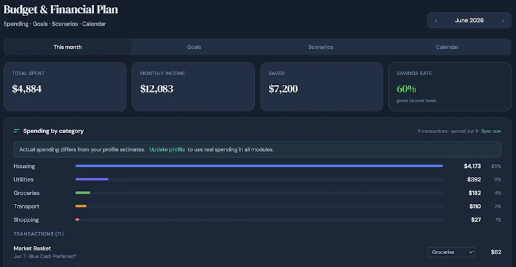Click the 8% Utilities percentage

coord(497,180)
